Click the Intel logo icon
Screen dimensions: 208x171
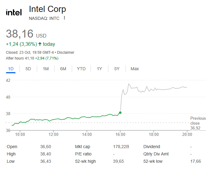click(14, 13)
